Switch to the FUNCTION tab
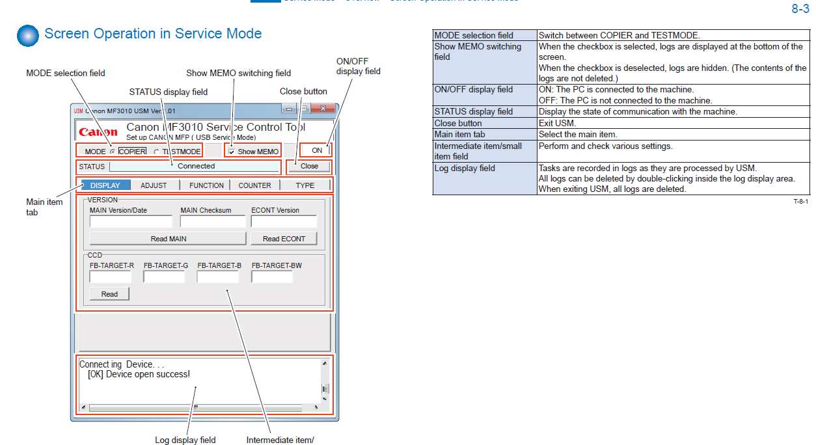 pyautogui.click(x=206, y=185)
